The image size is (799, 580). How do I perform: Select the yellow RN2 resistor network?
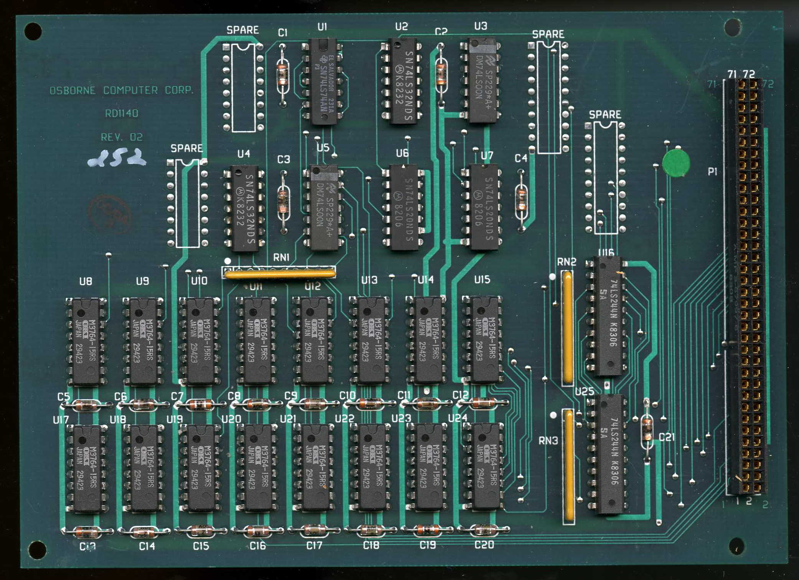[567, 327]
